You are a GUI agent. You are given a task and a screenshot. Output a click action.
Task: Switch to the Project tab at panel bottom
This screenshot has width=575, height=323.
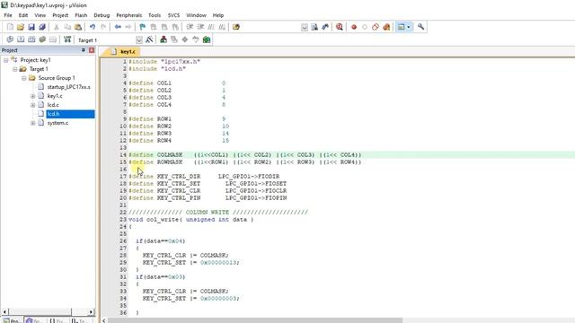click(12, 320)
